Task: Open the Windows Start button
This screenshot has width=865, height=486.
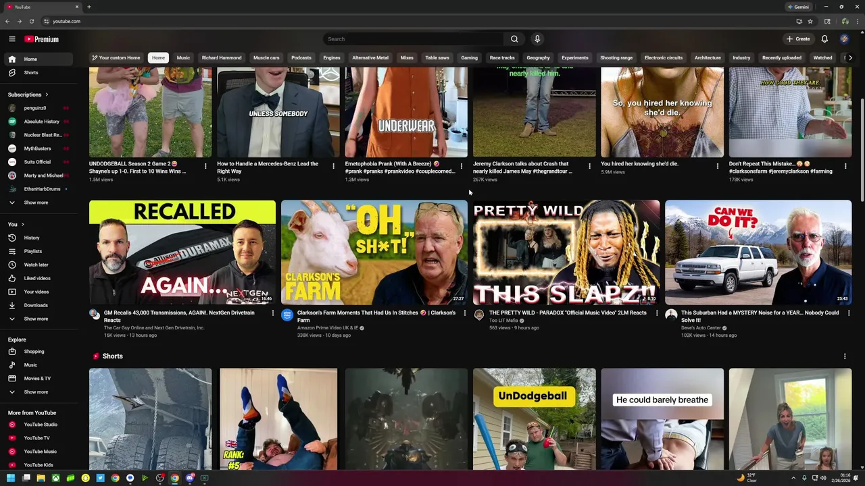Action: click(11, 479)
